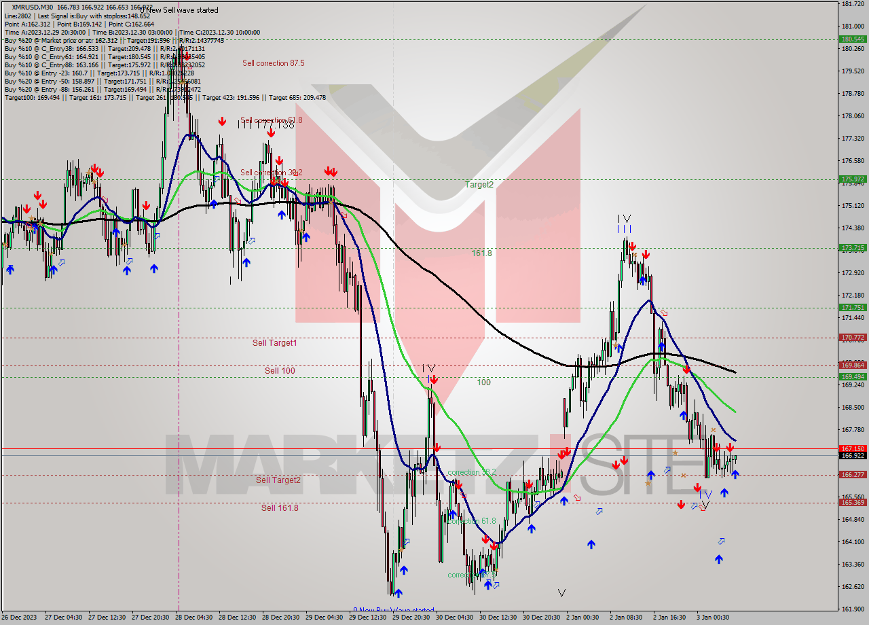The height and width of the screenshot is (625, 869).
Task: Click the 161.900 value on price axis
Action: point(852,609)
